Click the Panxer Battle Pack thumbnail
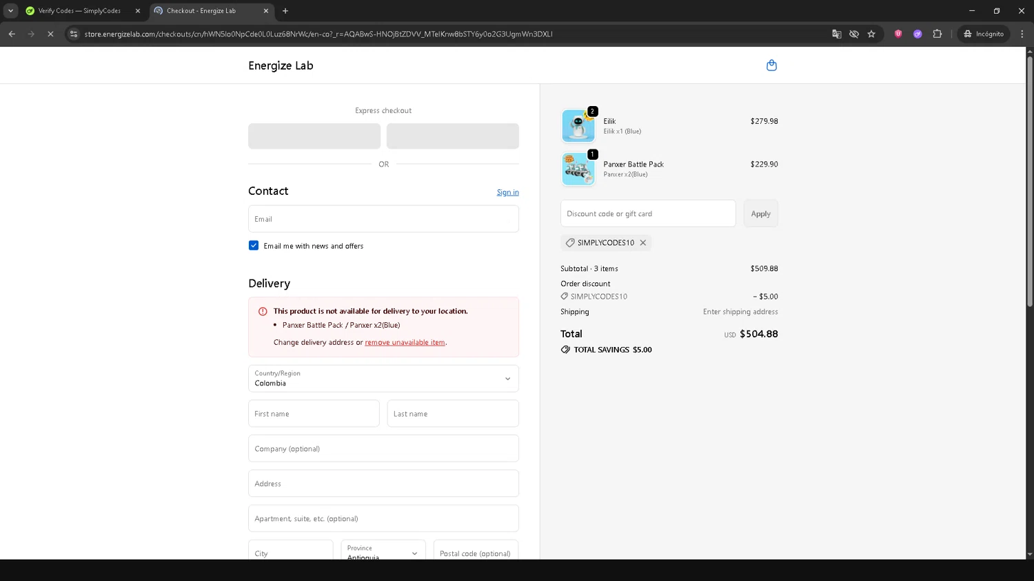The image size is (1034, 581). pos(578,169)
